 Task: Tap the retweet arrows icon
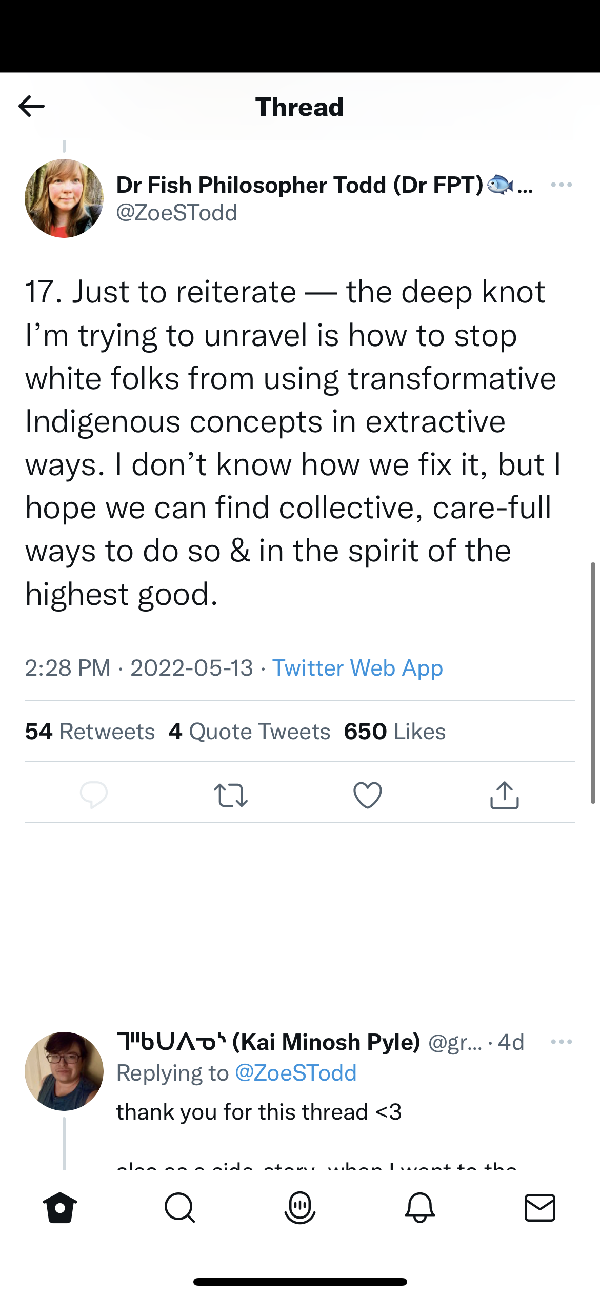(231, 795)
